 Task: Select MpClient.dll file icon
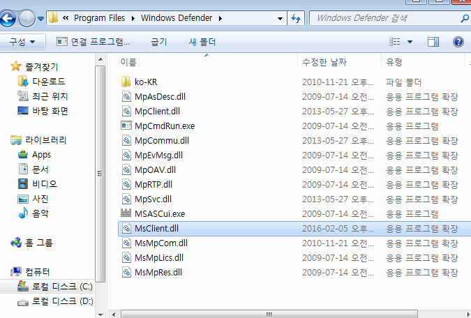pos(126,111)
